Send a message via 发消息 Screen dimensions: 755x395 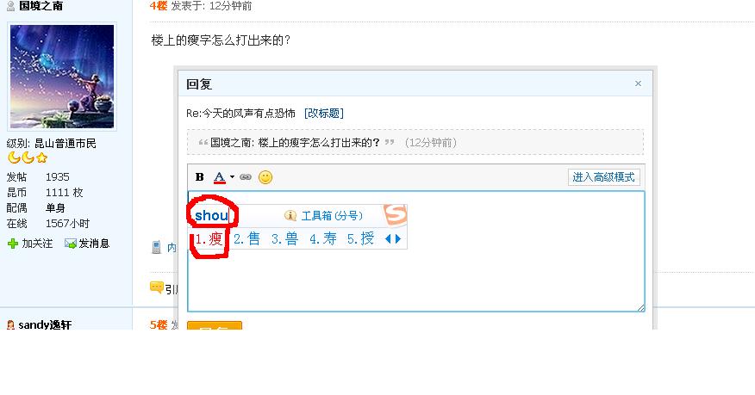(x=87, y=244)
